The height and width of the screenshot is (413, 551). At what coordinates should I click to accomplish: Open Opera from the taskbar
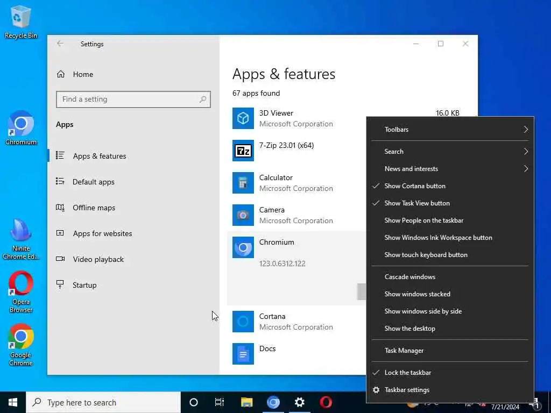click(x=326, y=402)
